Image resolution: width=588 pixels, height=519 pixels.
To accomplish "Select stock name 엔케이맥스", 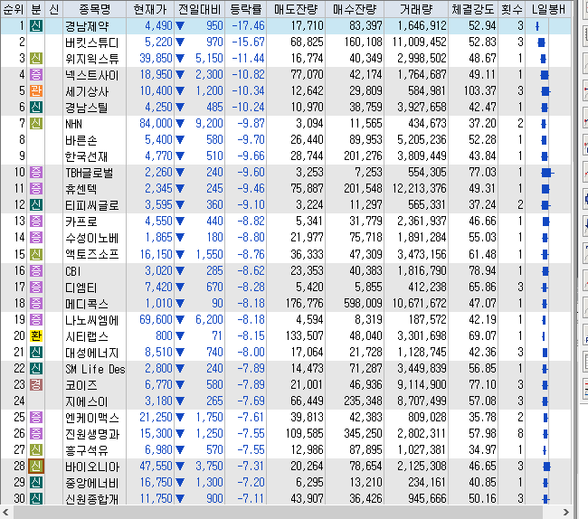I will (92, 418).
